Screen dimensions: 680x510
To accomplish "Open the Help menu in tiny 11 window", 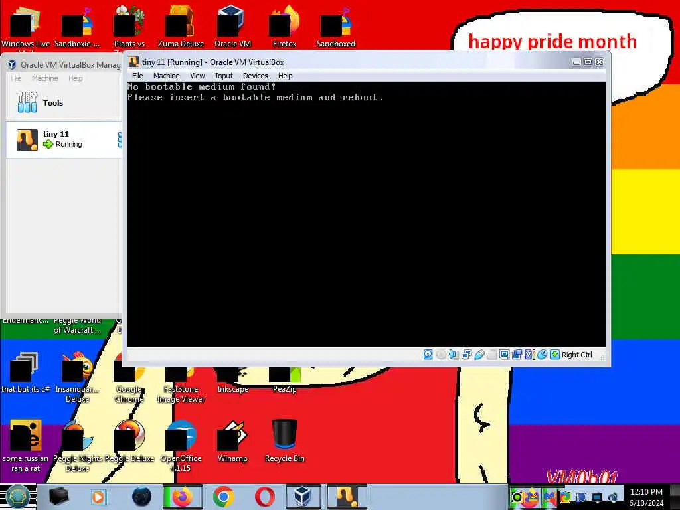I will (286, 76).
